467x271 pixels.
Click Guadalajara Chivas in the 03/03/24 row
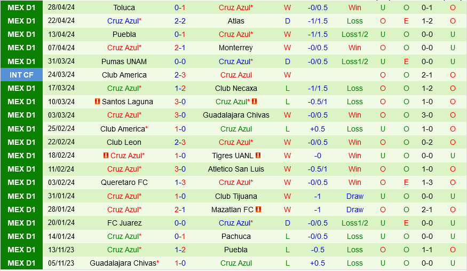(236, 115)
